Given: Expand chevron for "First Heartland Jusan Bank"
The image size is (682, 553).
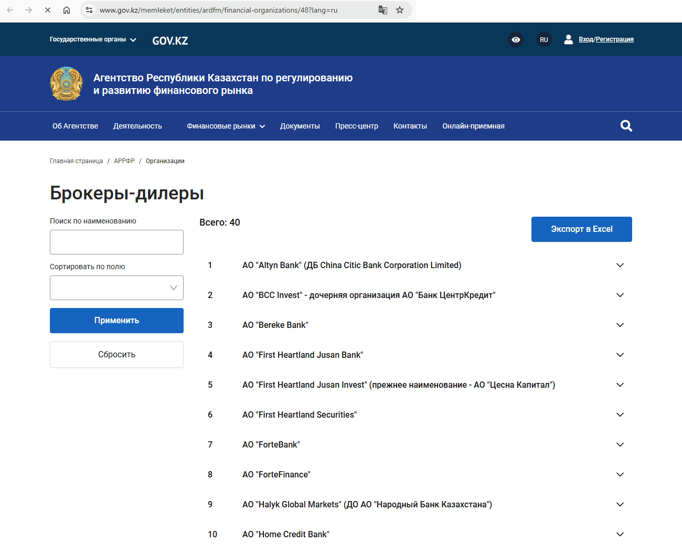Looking at the screenshot, I should [620, 355].
